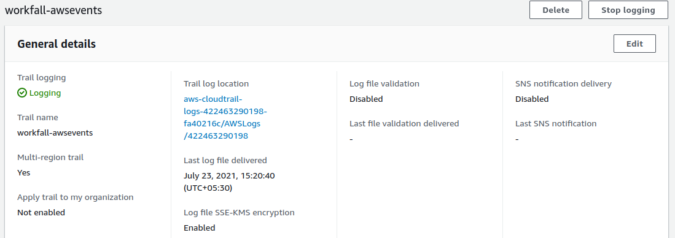Click the workfall-awsevents page heading

point(53,10)
